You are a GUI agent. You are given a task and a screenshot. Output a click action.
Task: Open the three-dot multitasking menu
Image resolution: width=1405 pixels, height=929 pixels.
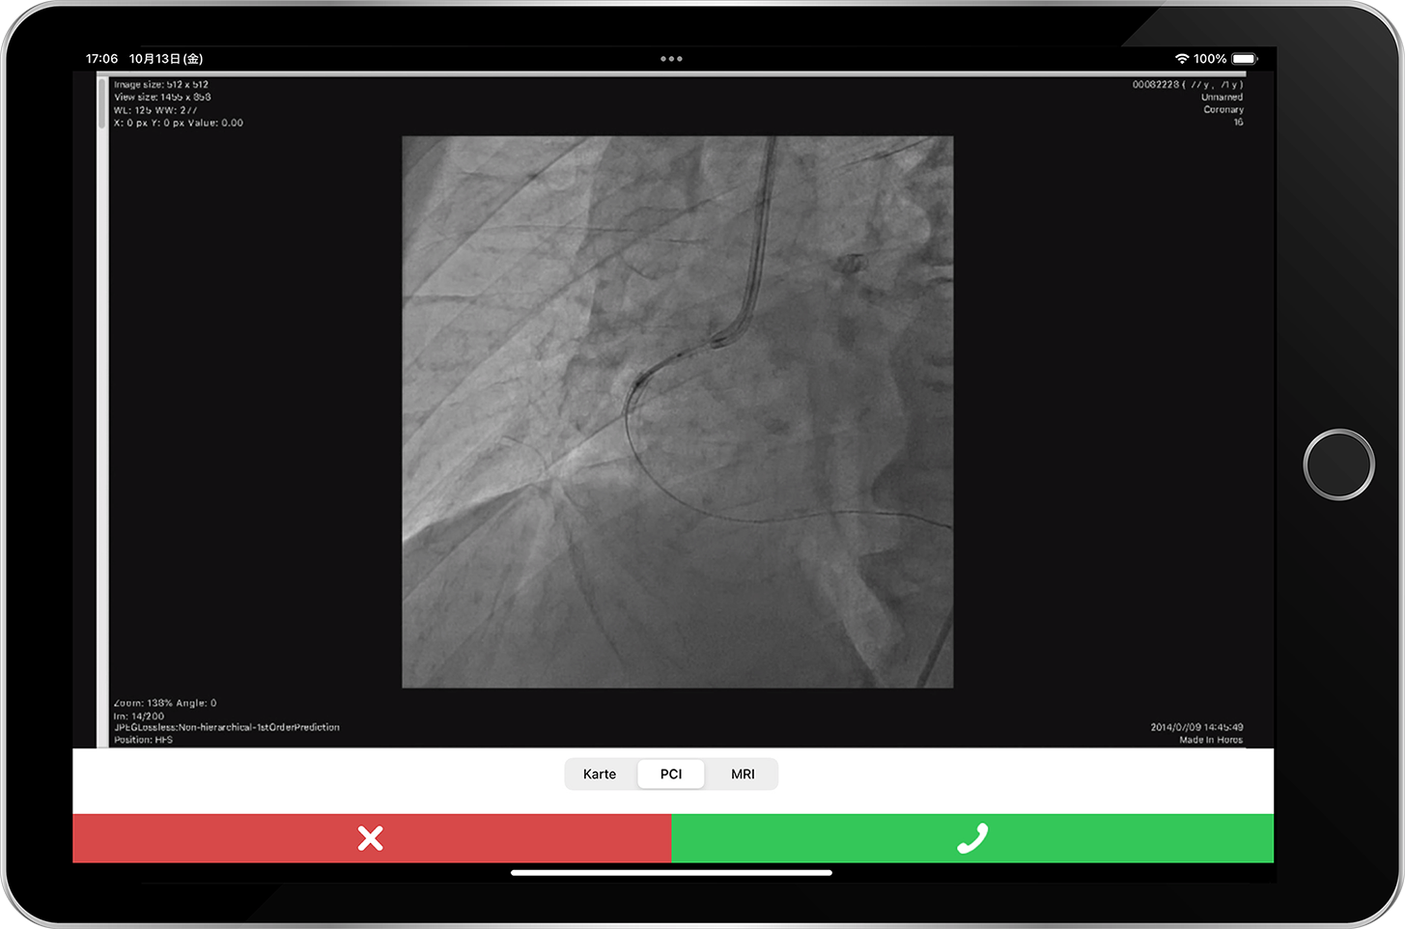tap(671, 59)
